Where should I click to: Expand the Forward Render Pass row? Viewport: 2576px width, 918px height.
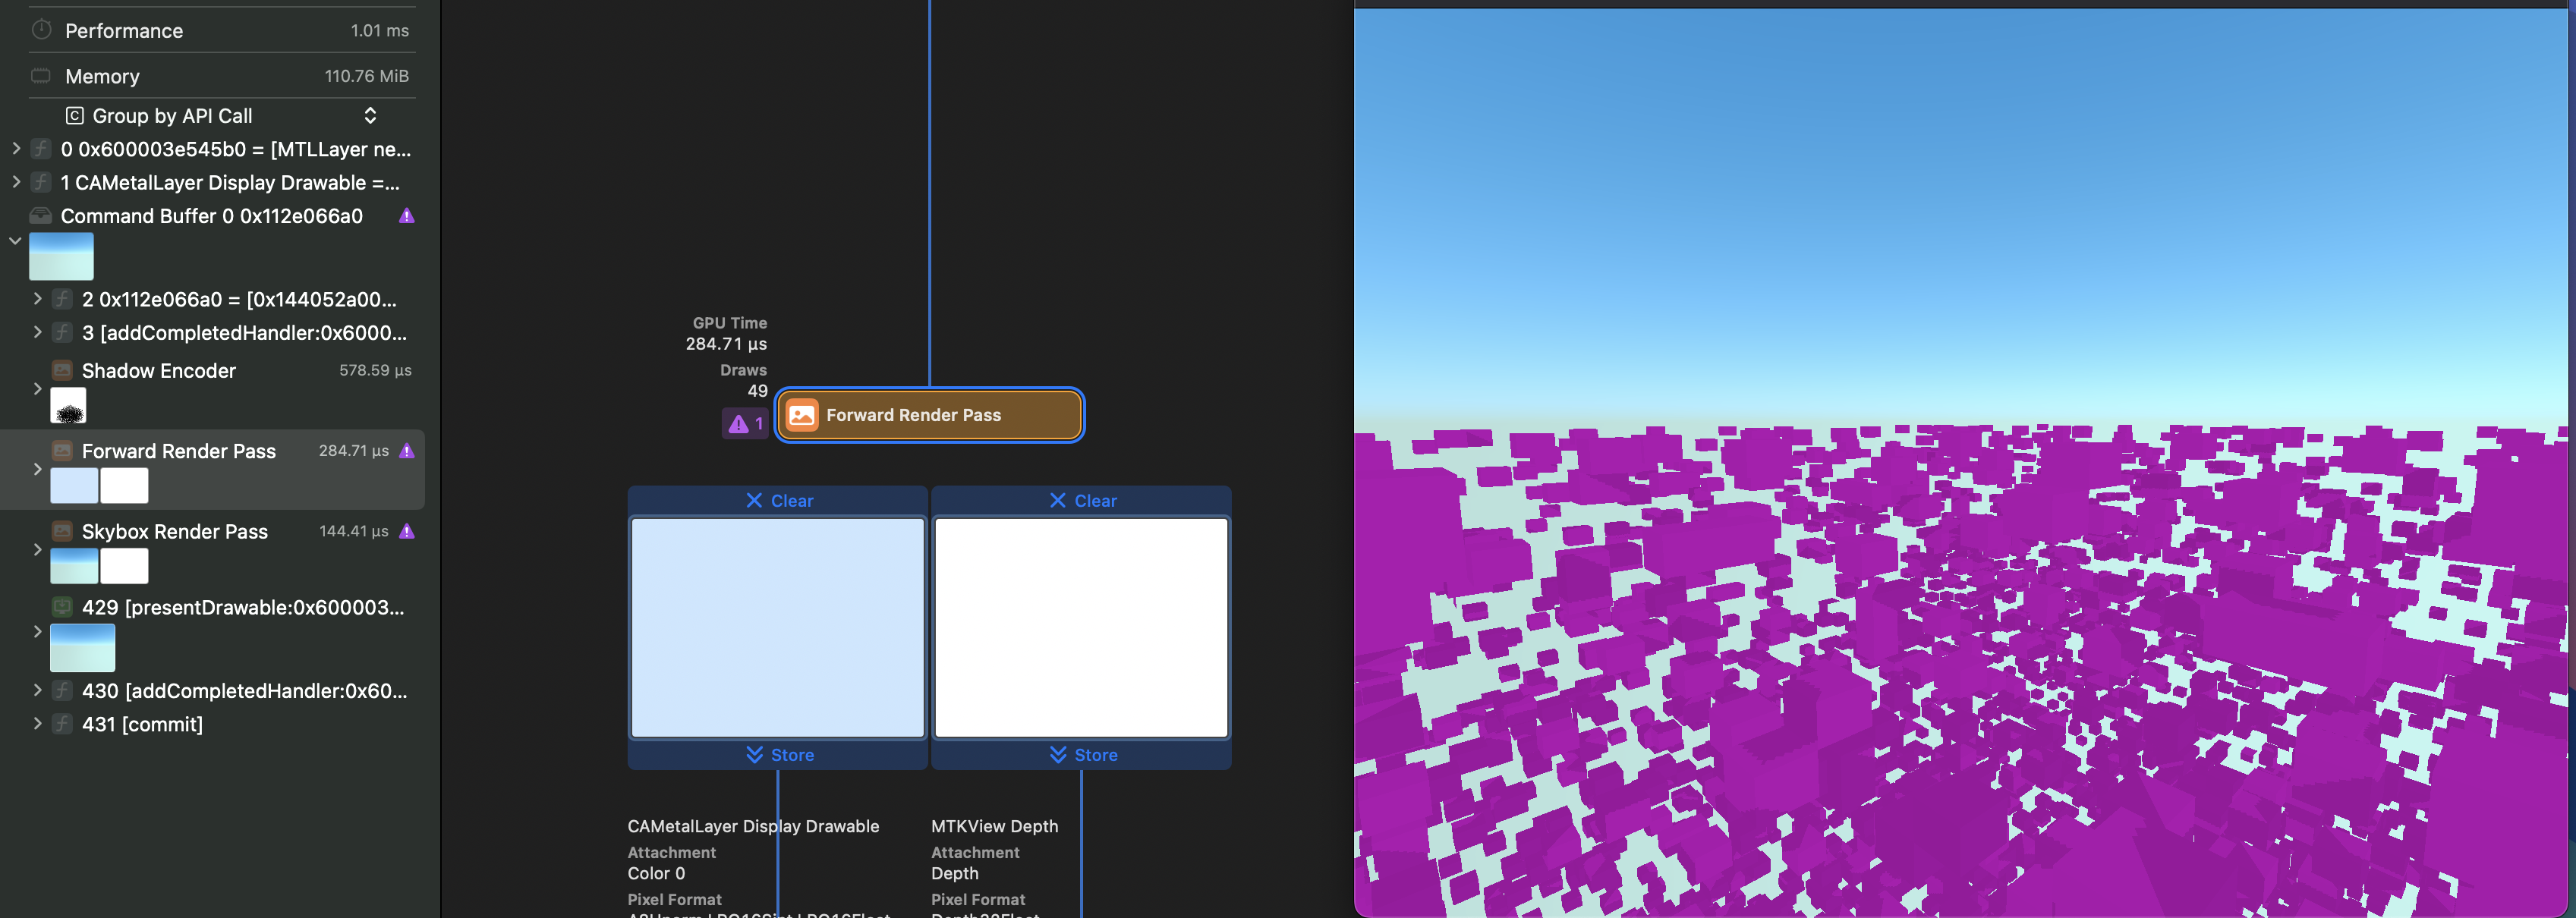37,469
